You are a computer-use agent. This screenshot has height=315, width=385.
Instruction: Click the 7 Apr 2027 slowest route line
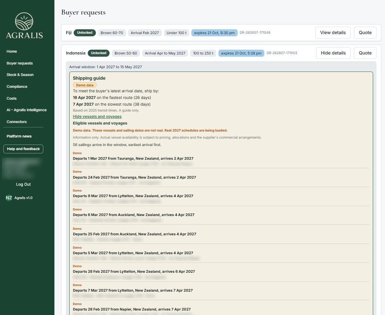[112, 104]
